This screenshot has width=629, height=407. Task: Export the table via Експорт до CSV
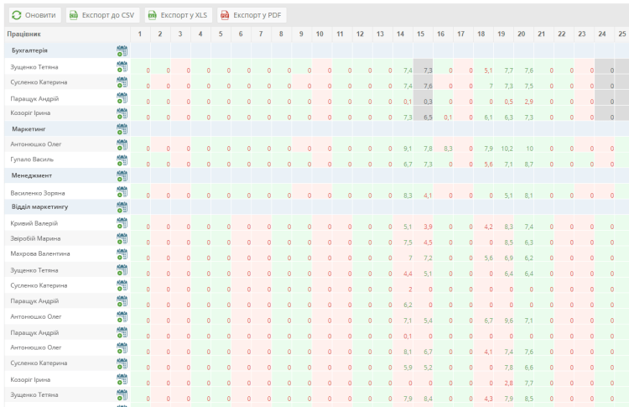(101, 15)
